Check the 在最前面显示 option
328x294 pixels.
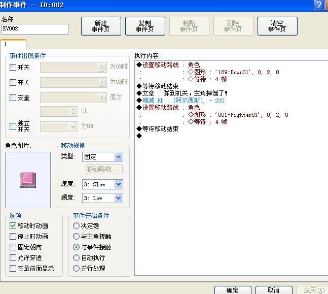(x=13, y=269)
